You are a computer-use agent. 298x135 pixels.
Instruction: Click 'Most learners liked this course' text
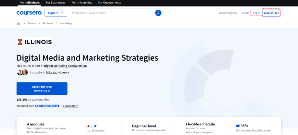253,130
